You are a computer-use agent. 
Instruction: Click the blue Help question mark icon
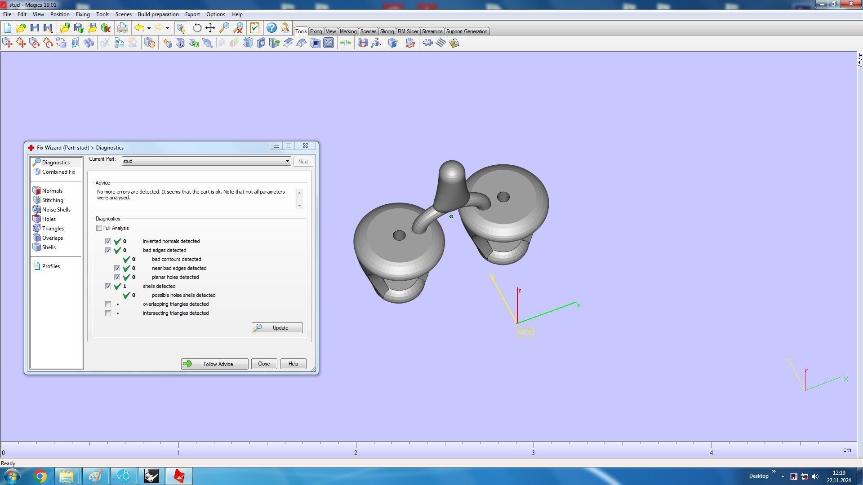[x=271, y=28]
